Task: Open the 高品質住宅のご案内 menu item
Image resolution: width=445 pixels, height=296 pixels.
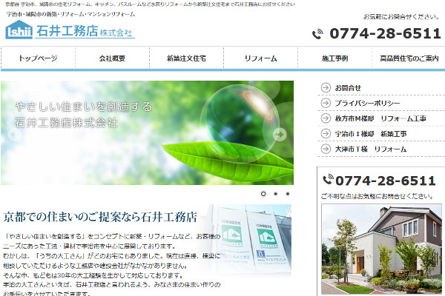Action: (409, 58)
